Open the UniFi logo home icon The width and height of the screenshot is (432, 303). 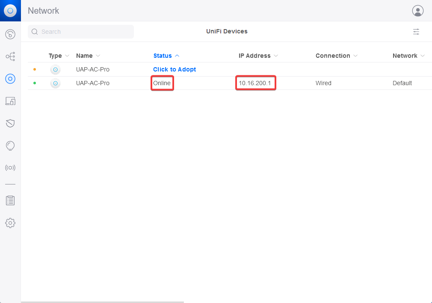(10, 11)
